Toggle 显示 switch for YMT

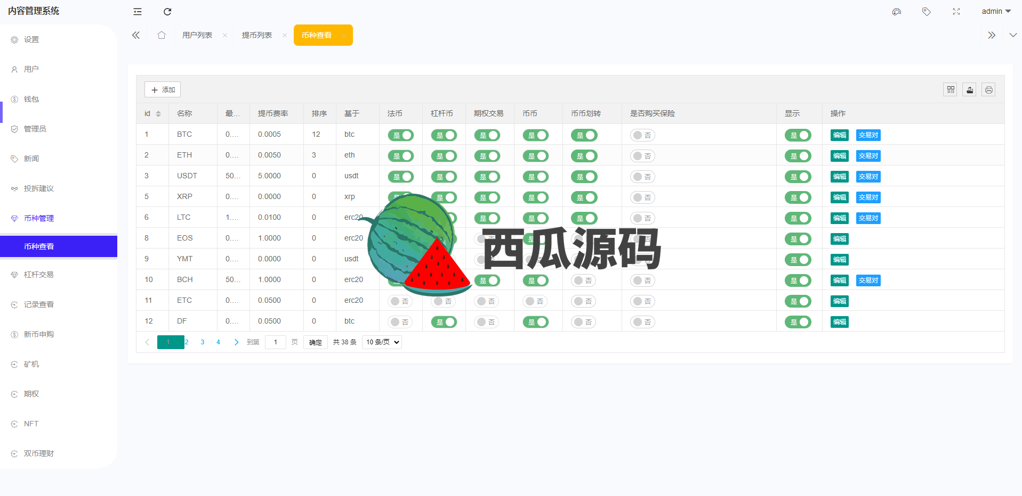pyautogui.click(x=798, y=260)
